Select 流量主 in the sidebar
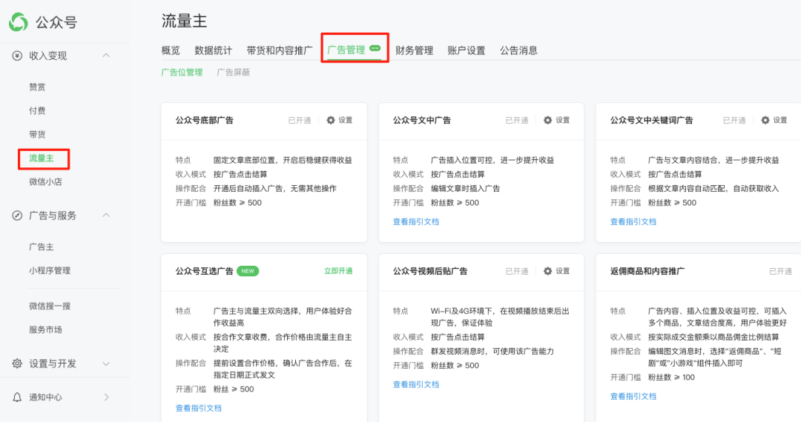 coord(42,158)
